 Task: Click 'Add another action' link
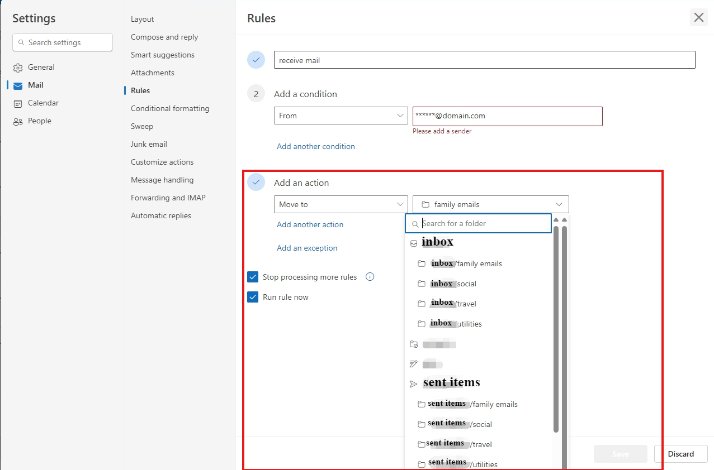click(x=310, y=224)
